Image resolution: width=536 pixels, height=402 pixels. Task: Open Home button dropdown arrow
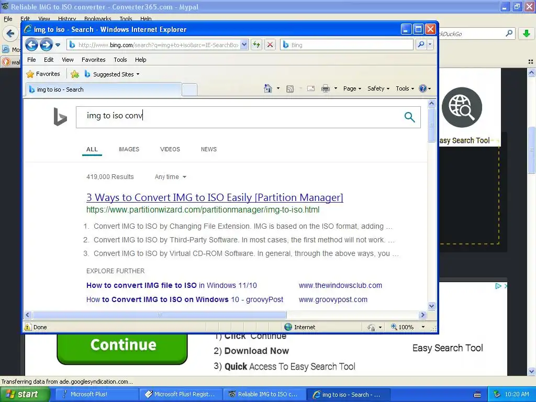click(278, 88)
